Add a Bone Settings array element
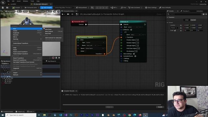Screen dimensions: 208x117 click(134, 54)
